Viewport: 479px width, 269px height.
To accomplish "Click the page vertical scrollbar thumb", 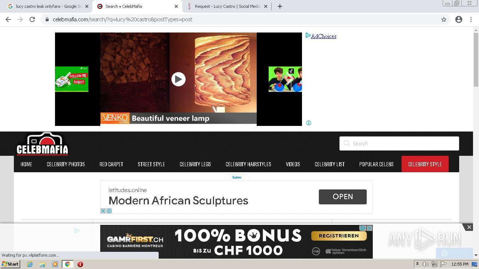I will tap(476, 61).
